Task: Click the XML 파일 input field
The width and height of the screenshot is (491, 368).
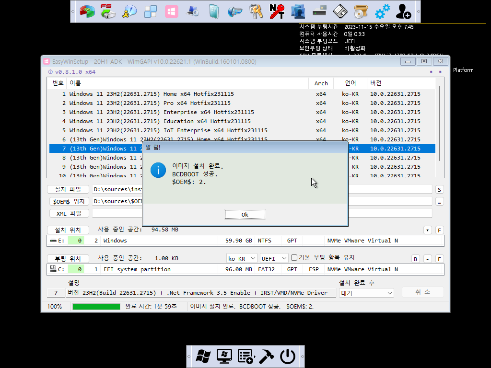Action: pyautogui.click(x=262, y=213)
